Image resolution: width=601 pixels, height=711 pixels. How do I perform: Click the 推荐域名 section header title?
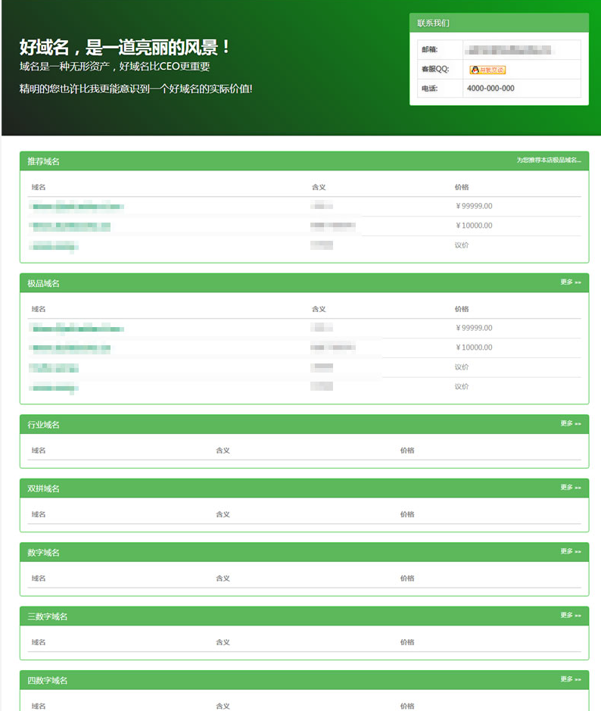[44, 161]
